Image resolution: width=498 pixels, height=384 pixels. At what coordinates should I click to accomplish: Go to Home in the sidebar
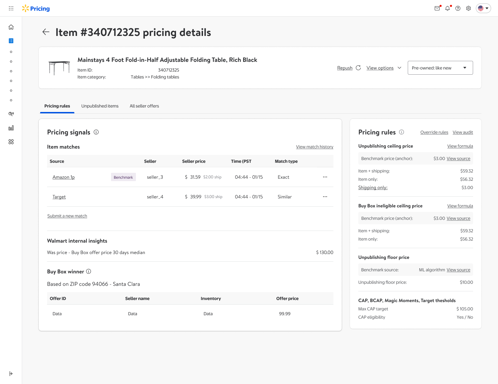tap(11, 27)
